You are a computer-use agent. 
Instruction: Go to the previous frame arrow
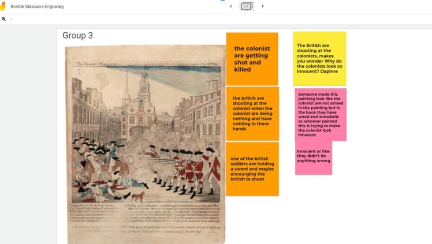[231, 6]
